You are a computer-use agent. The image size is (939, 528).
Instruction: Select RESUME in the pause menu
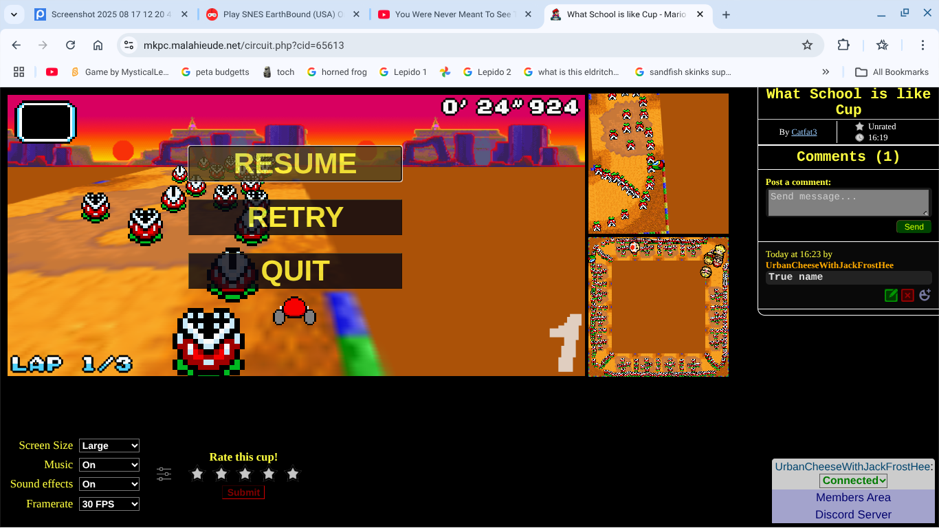[295, 164]
